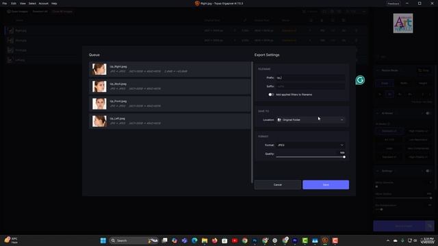This screenshot has width=438, height=246.
Task: Select the Up_Front.jpeg filename in Queue
Action: [118, 101]
